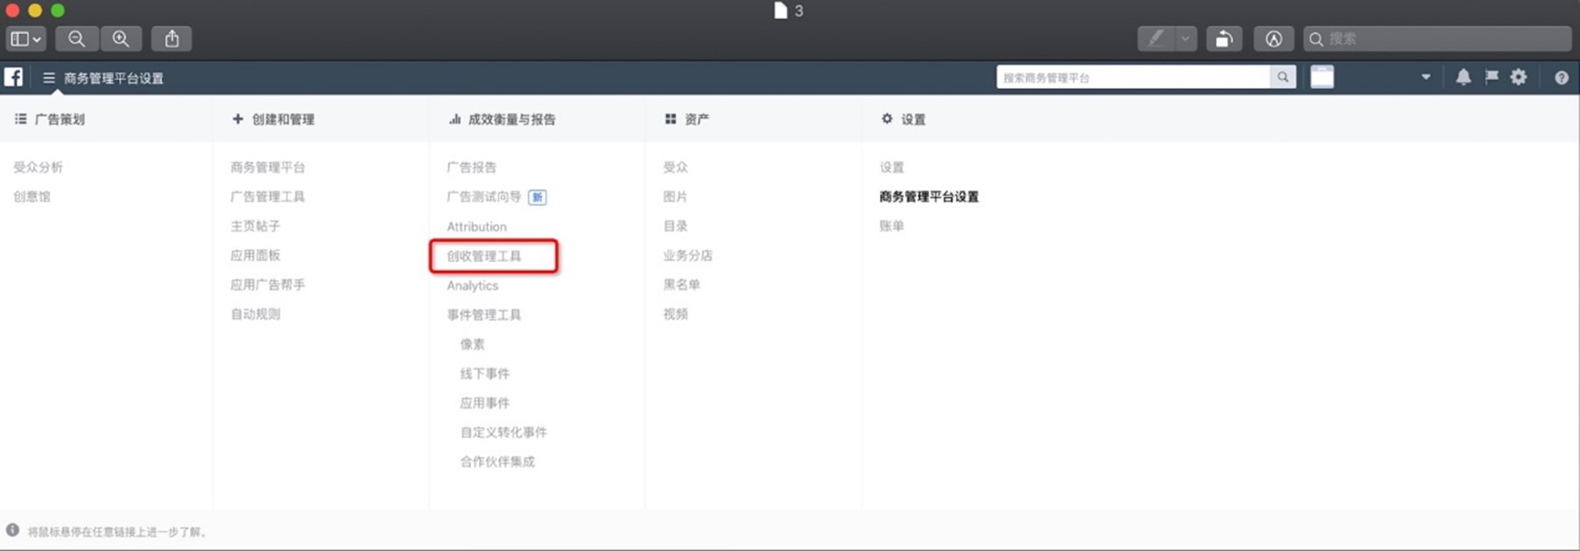Image resolution: width=1580 pixels, height=551 pixels.
Task: Open 业务分店
Action: click(x=688, y=255)
